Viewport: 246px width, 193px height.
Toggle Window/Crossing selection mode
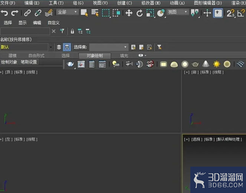tap(117, 13)
